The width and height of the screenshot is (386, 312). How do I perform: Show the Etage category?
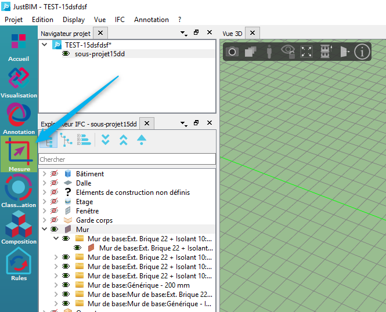click(x=54, y=202)
